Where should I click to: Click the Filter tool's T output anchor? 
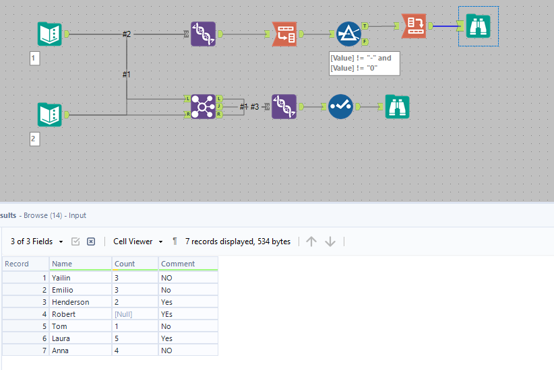[x=365, y=26]
